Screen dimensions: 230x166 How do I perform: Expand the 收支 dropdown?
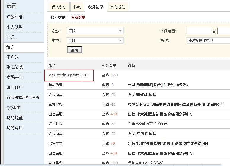coord(95,41)
